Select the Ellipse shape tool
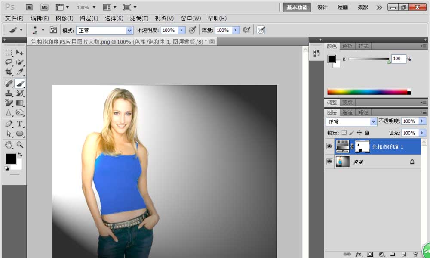Viewport: 430px width, 258px height. point(20,134)
